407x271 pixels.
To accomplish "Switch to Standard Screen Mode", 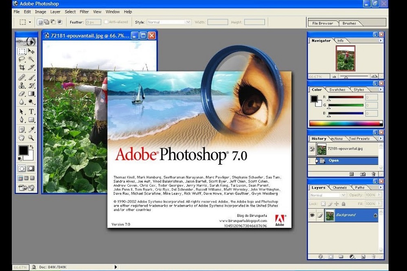I will pyautogui.click(x=20, y=178).
